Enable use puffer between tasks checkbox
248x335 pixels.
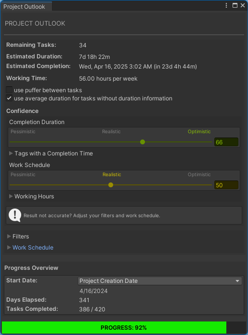click(x=9, y=90)
